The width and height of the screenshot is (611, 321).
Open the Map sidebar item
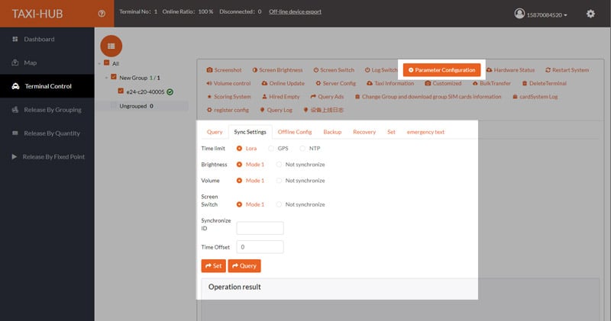30,63
